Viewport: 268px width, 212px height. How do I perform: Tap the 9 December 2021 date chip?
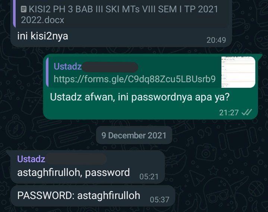coord(134,135)
